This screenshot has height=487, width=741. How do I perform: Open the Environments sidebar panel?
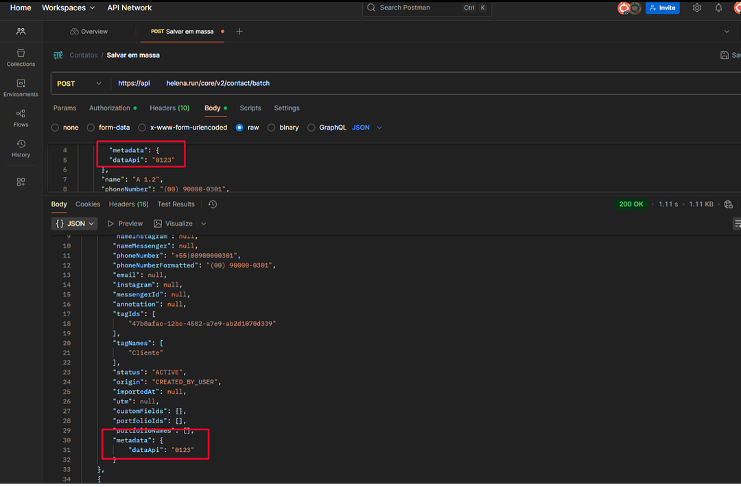coord(21,88)
